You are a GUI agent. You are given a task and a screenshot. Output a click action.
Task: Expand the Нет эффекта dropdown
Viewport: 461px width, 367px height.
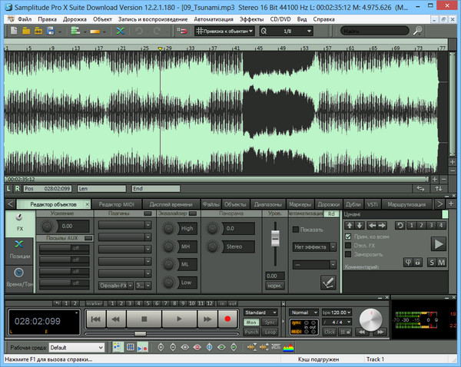point(314,246)
